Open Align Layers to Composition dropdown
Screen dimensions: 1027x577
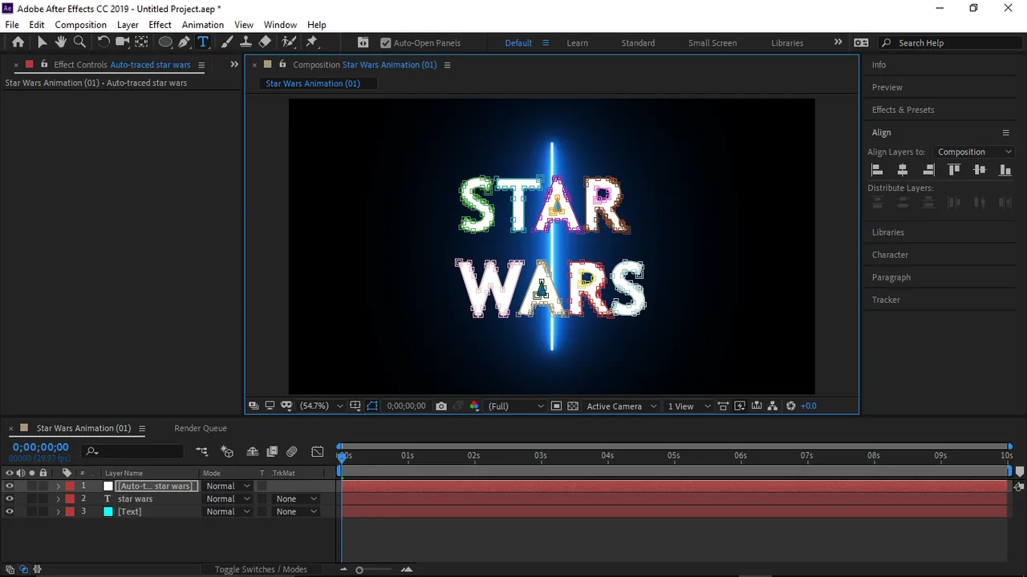click(x=974, y=151)
